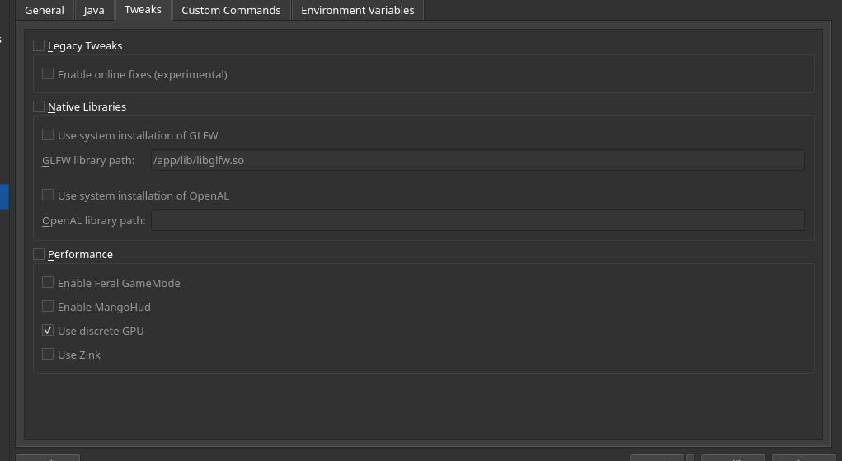Enable the Performance group checkbox
Image resolution: width=842 pixels, height=461 pixels.
tap(39, 254)
